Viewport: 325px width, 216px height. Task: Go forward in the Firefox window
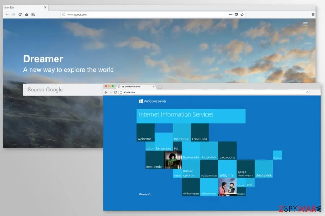click(x=13, y=14)
